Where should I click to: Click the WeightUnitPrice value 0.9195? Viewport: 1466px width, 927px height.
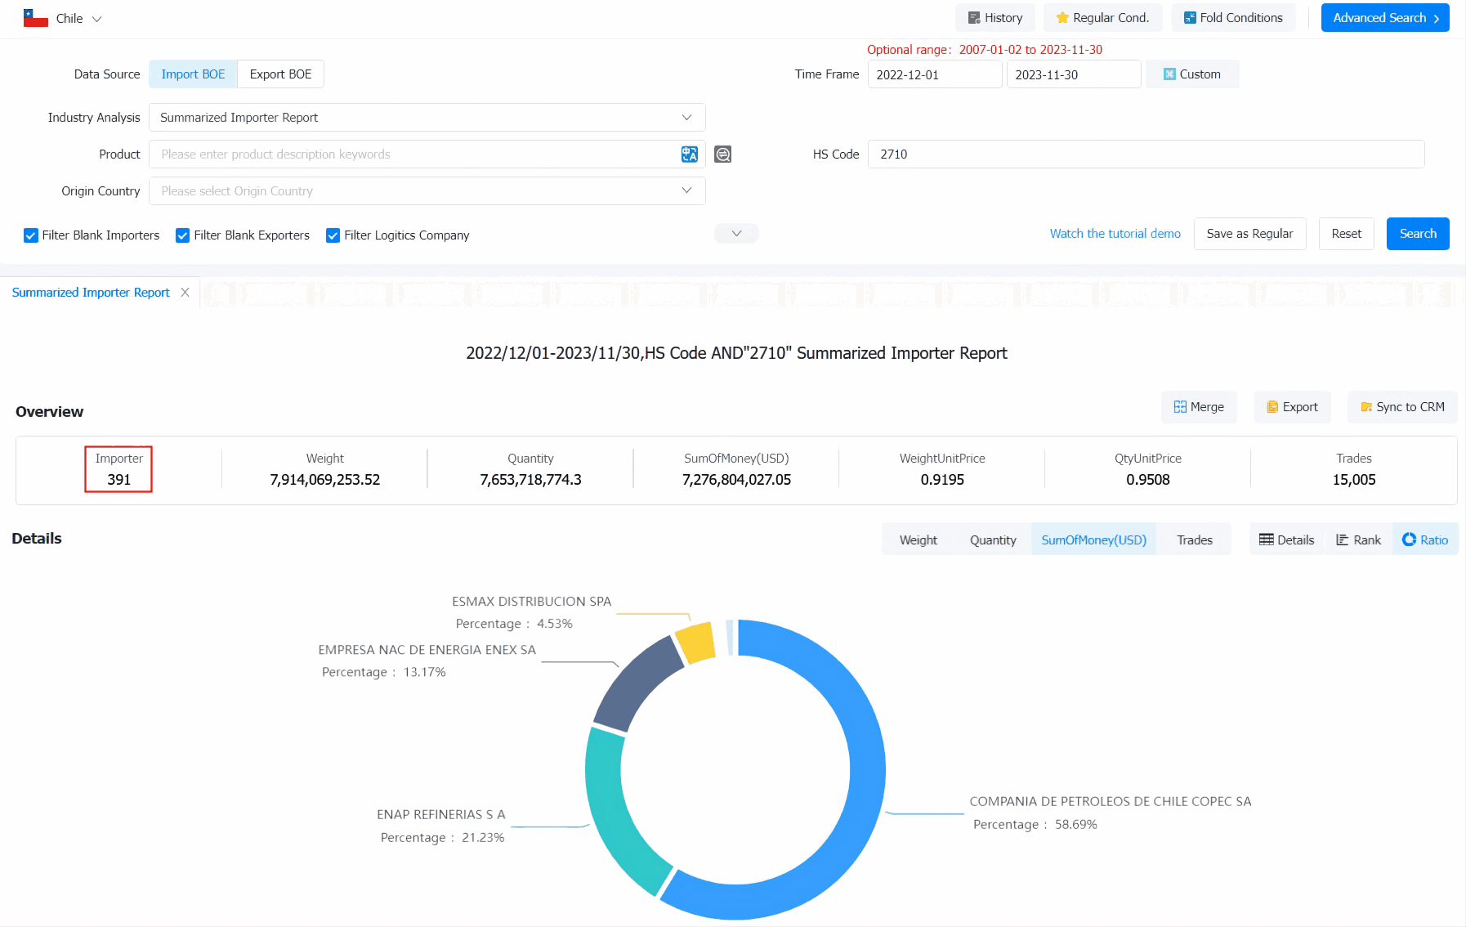[x=942, y=480]
